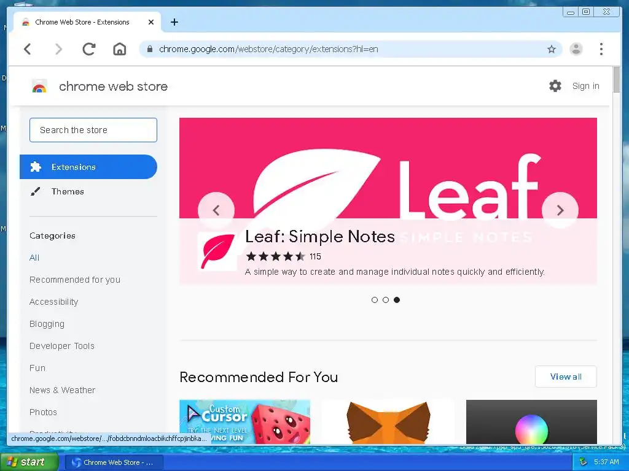This screenshot has width=629, height=471.
Task: Click the Search the store field
Action: [x=93, y=130]
